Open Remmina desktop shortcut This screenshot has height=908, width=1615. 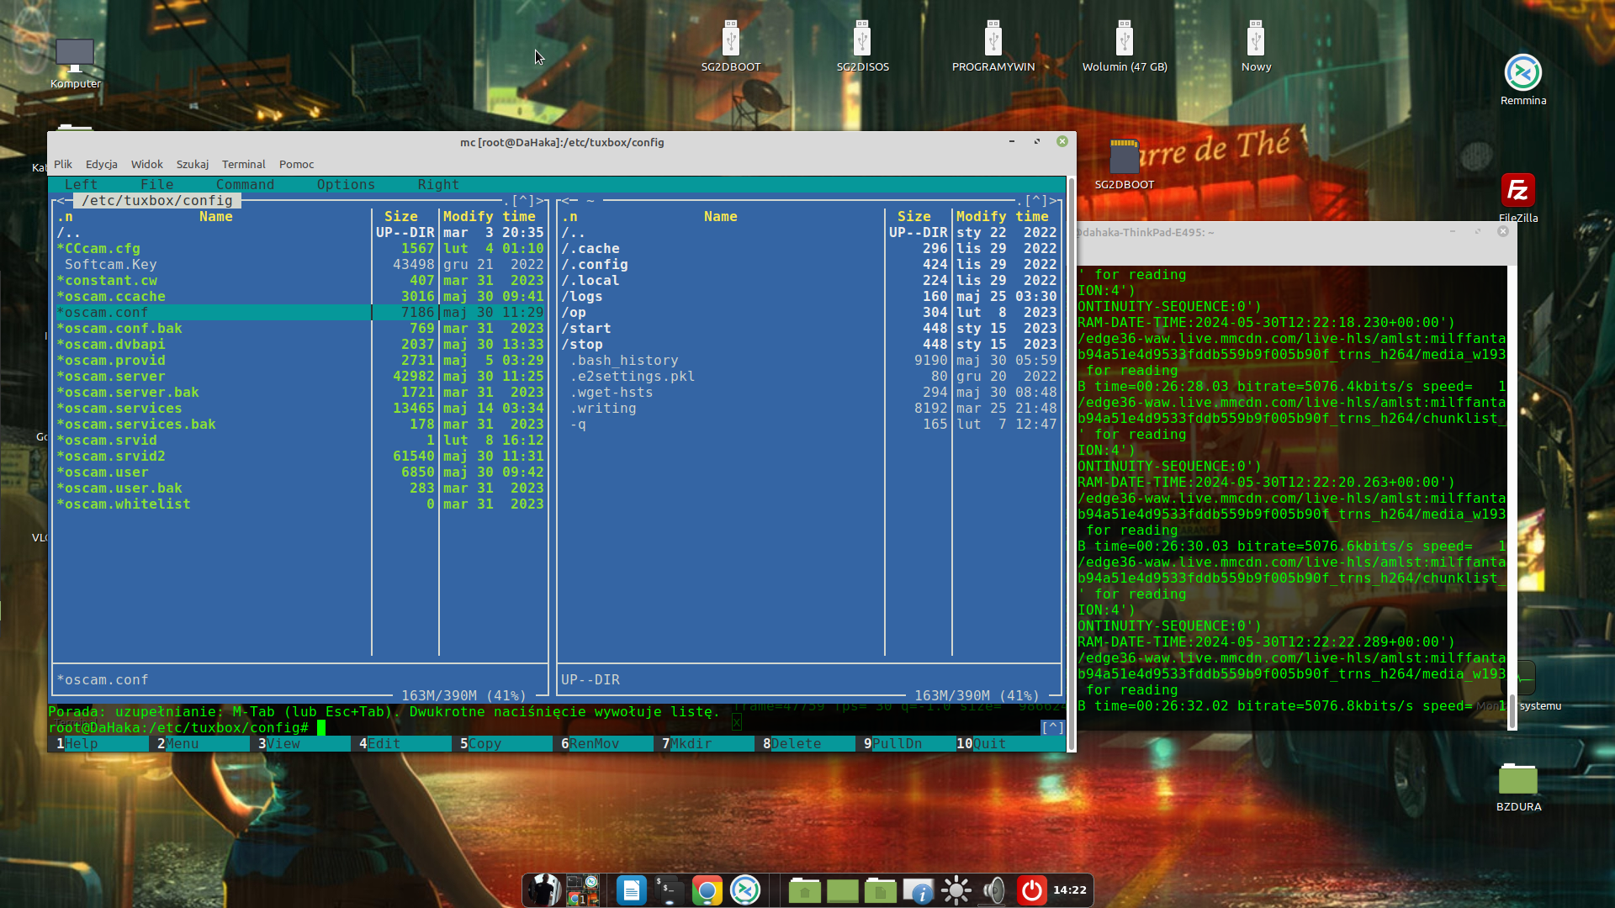[x=1522, y=74]
